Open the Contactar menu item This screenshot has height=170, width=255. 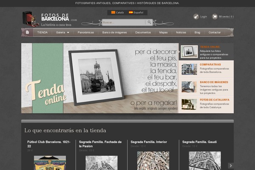pyautogui.click(x=215, y=32)
